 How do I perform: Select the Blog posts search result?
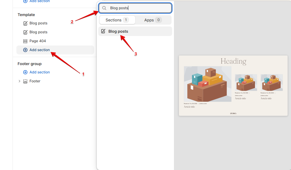click(135, 31)
